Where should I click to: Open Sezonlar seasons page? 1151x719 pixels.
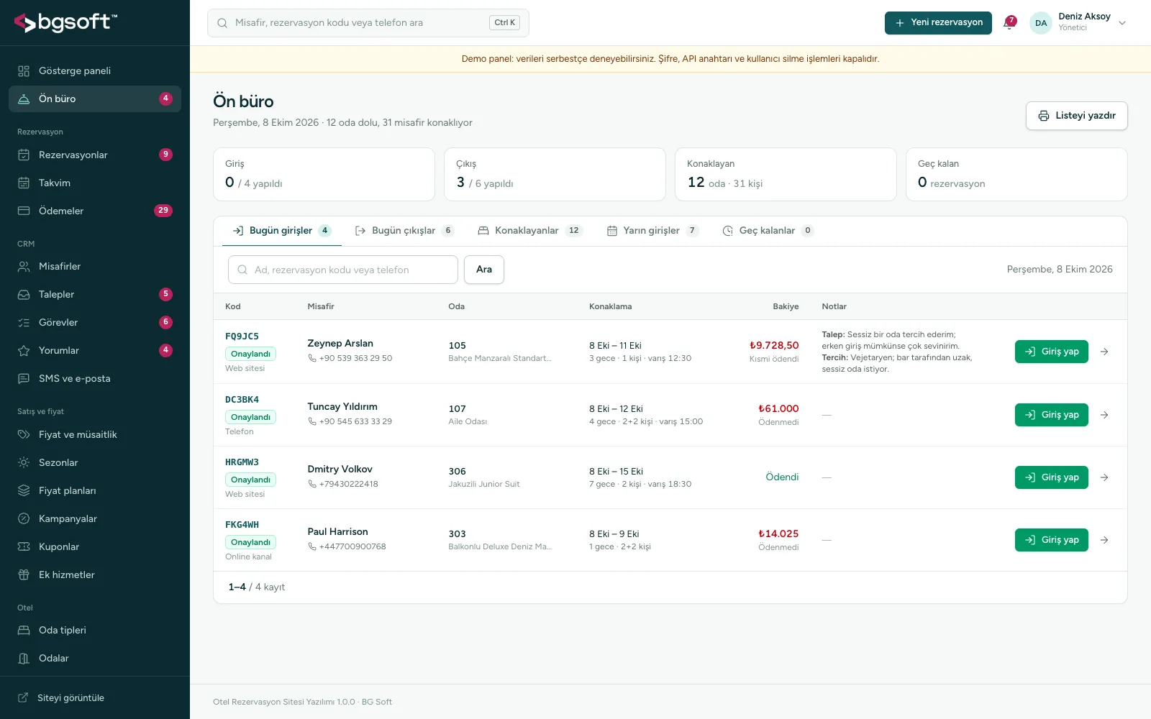pos(95,462)
